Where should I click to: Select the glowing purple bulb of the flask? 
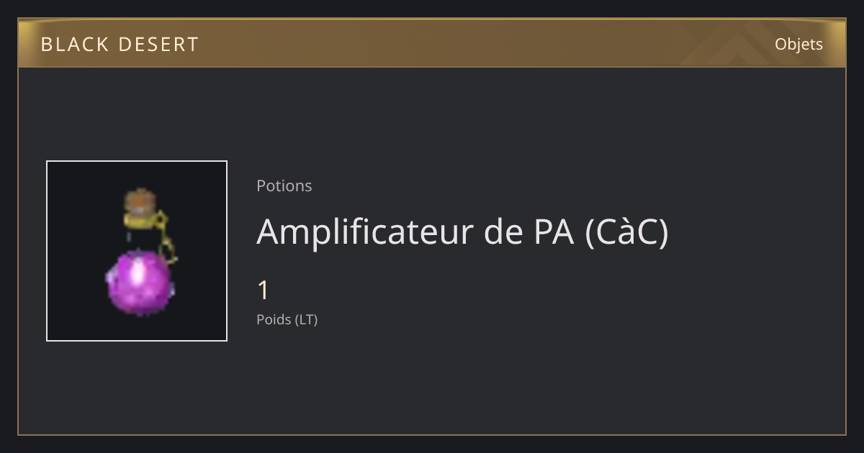coord(140,282)
